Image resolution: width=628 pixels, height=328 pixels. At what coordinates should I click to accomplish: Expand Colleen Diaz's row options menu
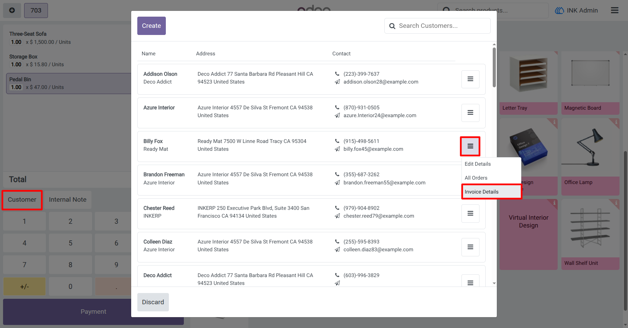click(470, 247)
